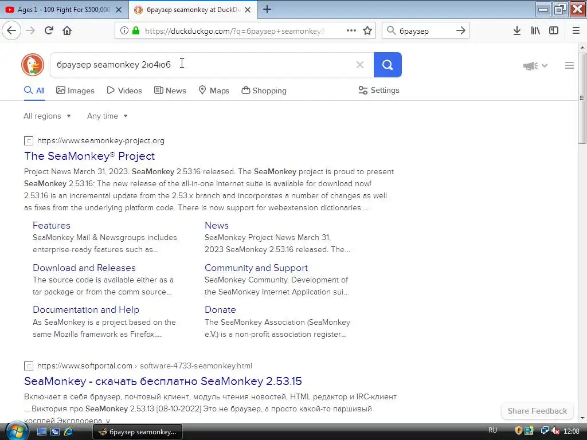The image size is (587, 440).
Task: Open the library bookshelf icon
Action: tap(535, 31)
